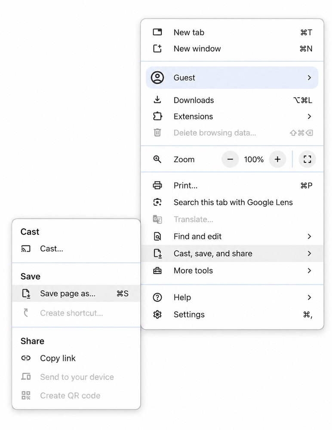The height and width of the screenshot is (430, 332).
Task: Choose Print... from the menu
Action: [x=232, y=186]
